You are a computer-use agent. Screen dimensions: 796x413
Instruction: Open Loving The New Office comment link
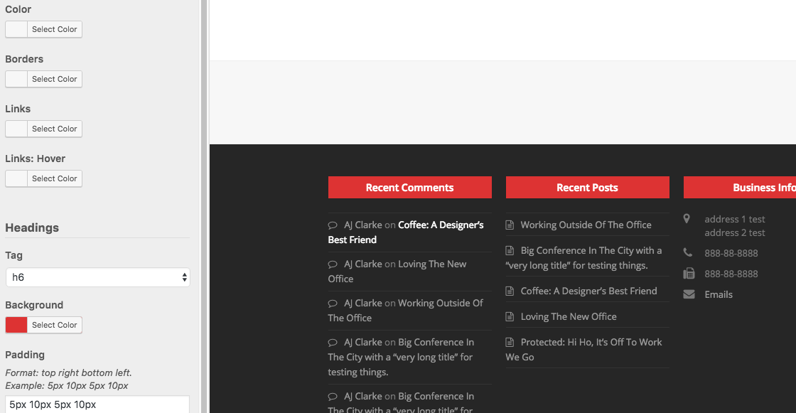pos(397,272)
